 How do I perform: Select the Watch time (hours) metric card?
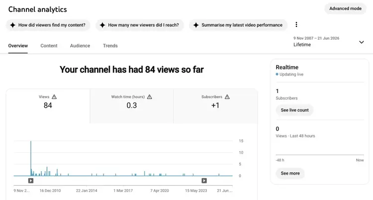(132, 106)
